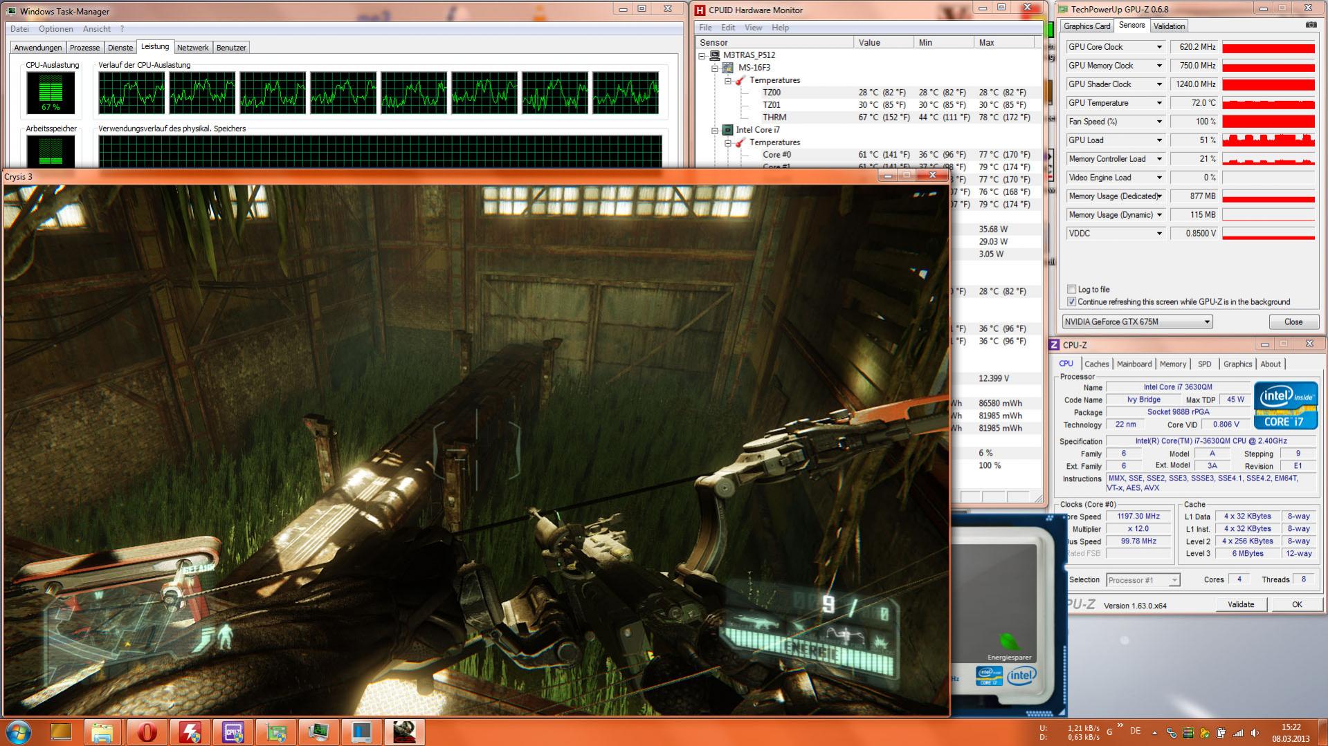This screenshot has height=746, width=1328.
Task: Show hidden system tray icons arrow
Action: 1154,732
